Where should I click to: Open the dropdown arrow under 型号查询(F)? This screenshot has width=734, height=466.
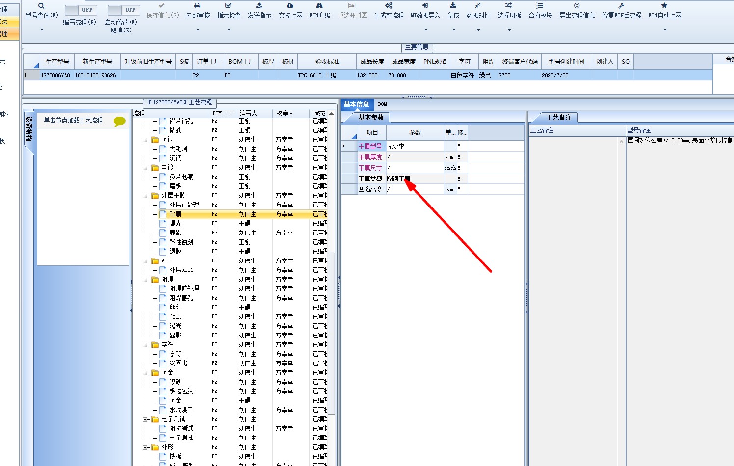coord(41,30)
